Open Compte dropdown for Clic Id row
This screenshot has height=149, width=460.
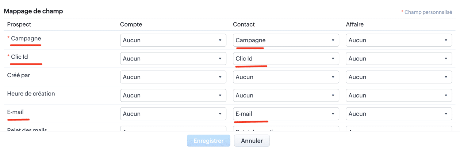tap(173, 59)
